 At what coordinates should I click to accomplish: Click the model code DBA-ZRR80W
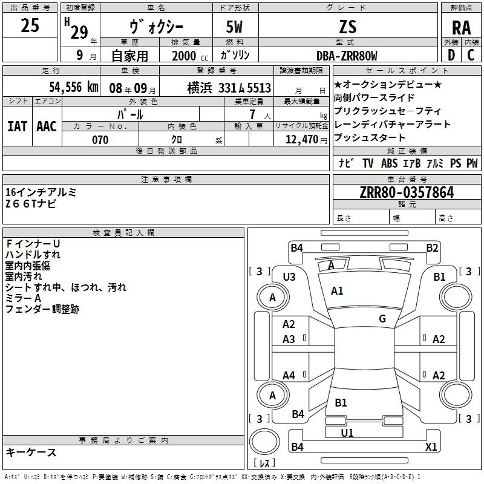coord(347,56)
